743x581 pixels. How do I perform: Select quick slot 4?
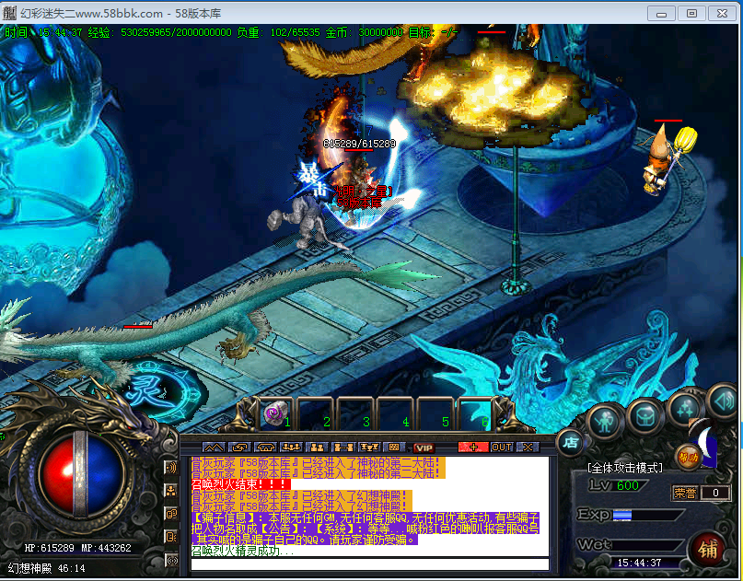(395, 414)
